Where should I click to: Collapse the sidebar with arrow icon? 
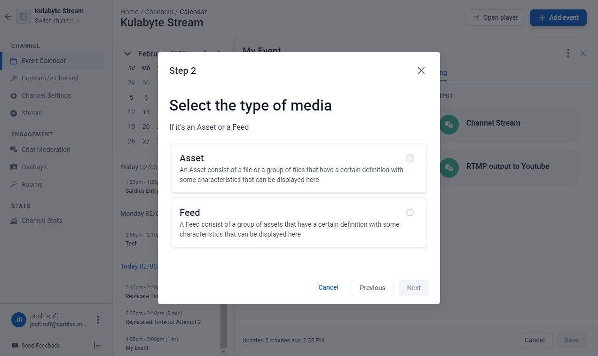98,346
